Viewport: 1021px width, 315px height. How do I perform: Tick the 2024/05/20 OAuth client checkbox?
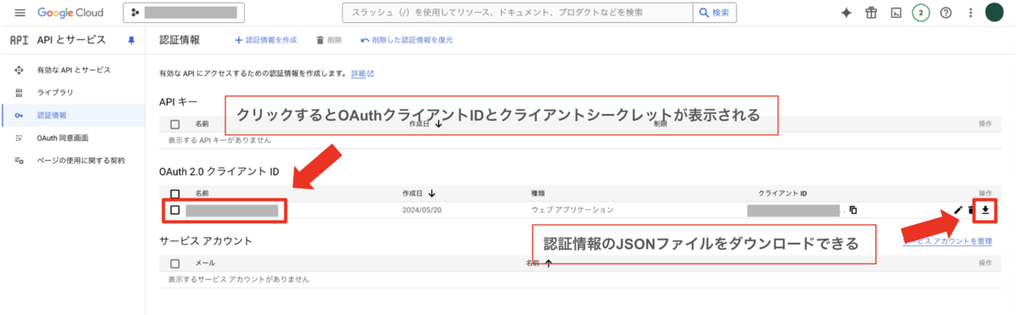point(174,209)
